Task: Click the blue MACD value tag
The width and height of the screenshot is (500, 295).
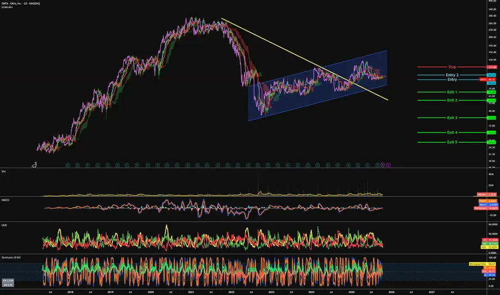Action: [488, 204]
